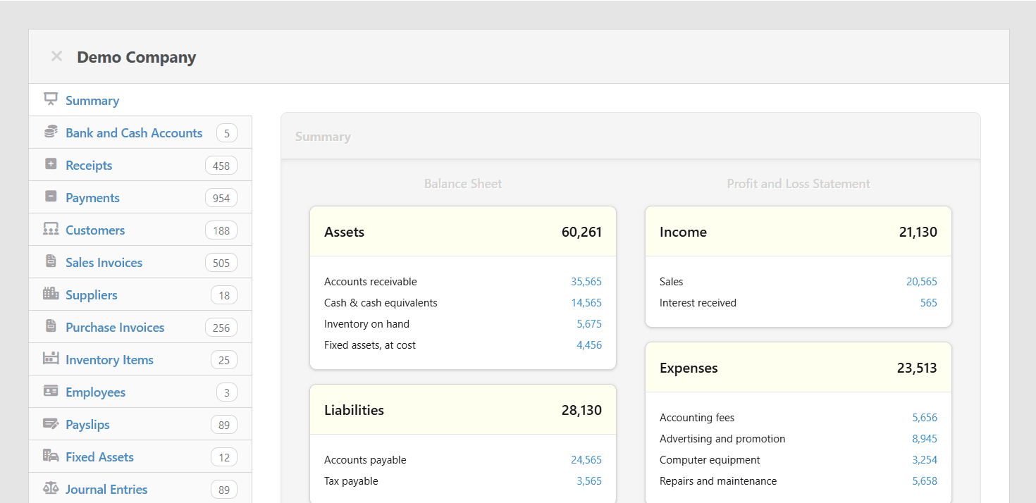
Task: View the Tax payable amount 3,565
Action: tap(591, 480)
